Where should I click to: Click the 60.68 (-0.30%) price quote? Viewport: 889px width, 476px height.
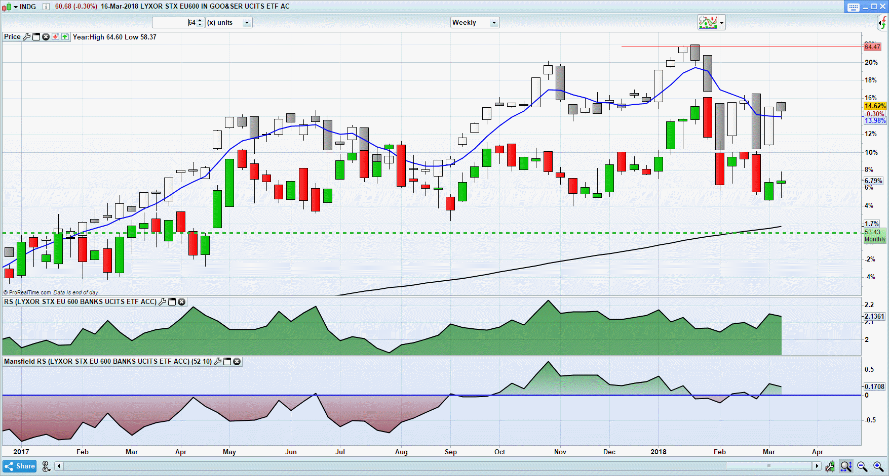[76, 7]
